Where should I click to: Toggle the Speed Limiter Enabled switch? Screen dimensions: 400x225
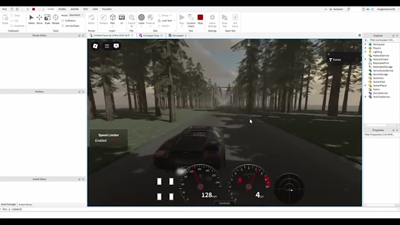click(x=115, y=140)
